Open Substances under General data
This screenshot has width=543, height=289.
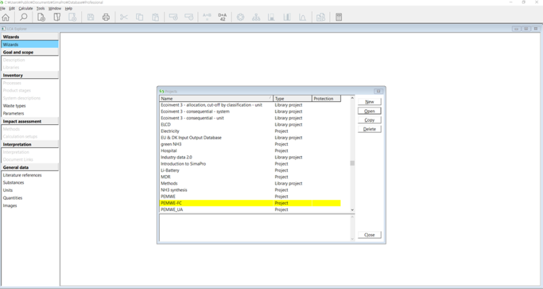(x=14, y=182)
